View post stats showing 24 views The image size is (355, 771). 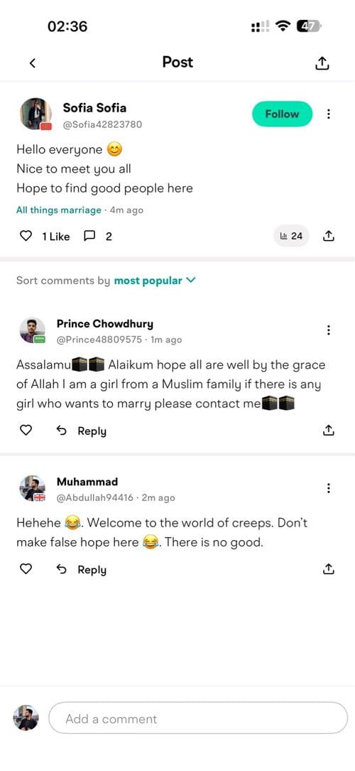point(291,236)
